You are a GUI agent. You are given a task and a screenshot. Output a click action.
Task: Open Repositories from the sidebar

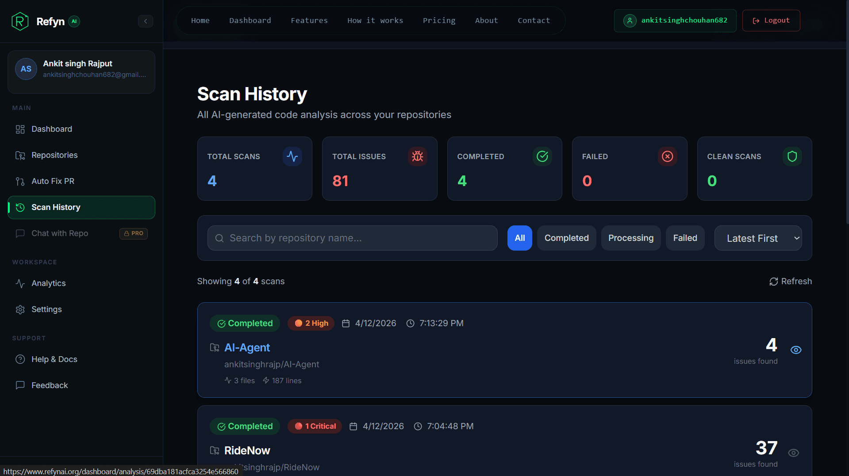point(54,155)
